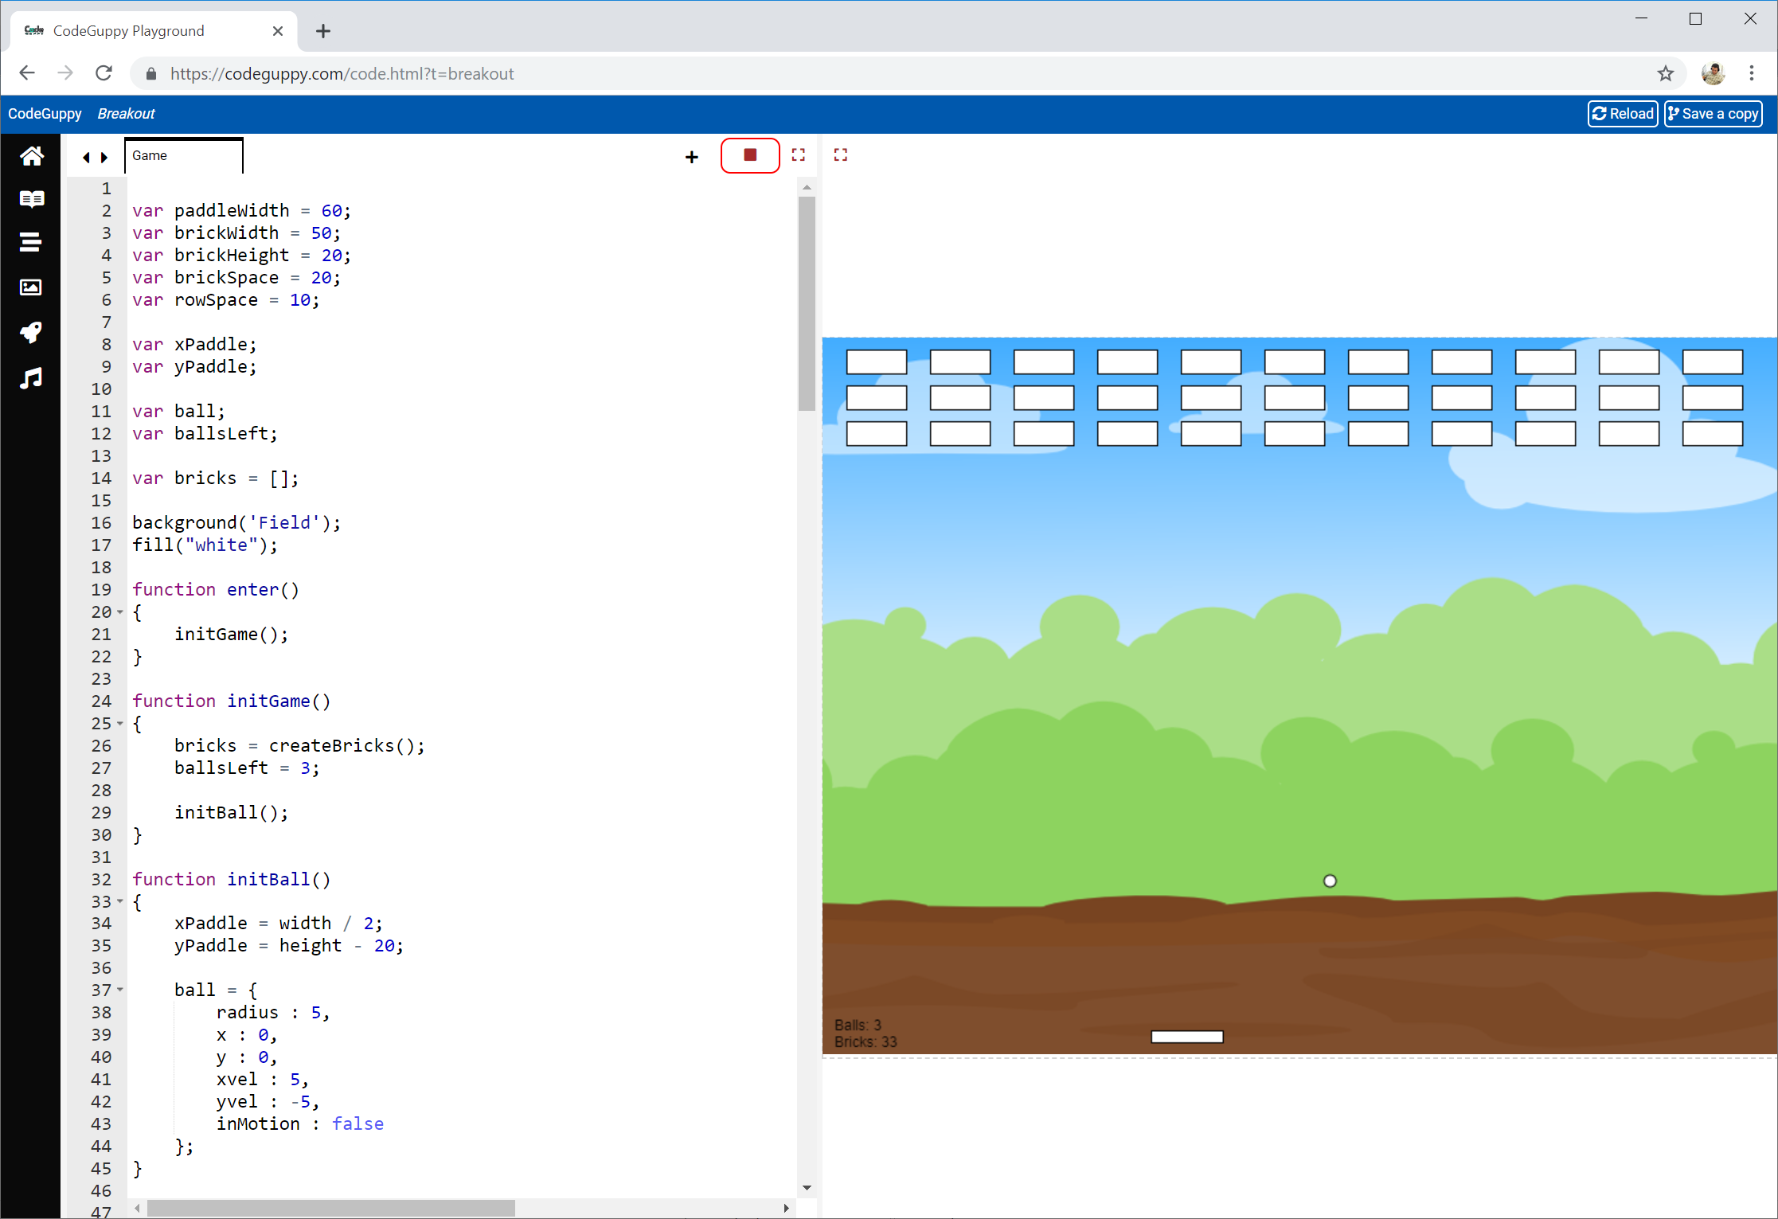Stop the running program
The image size is (1778, 1219).
click(x=749, y=155)
